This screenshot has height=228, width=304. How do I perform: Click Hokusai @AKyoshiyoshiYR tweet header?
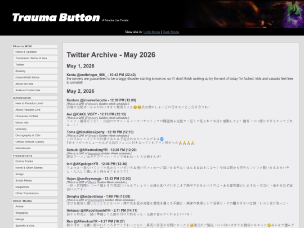(x=102, y=211)
